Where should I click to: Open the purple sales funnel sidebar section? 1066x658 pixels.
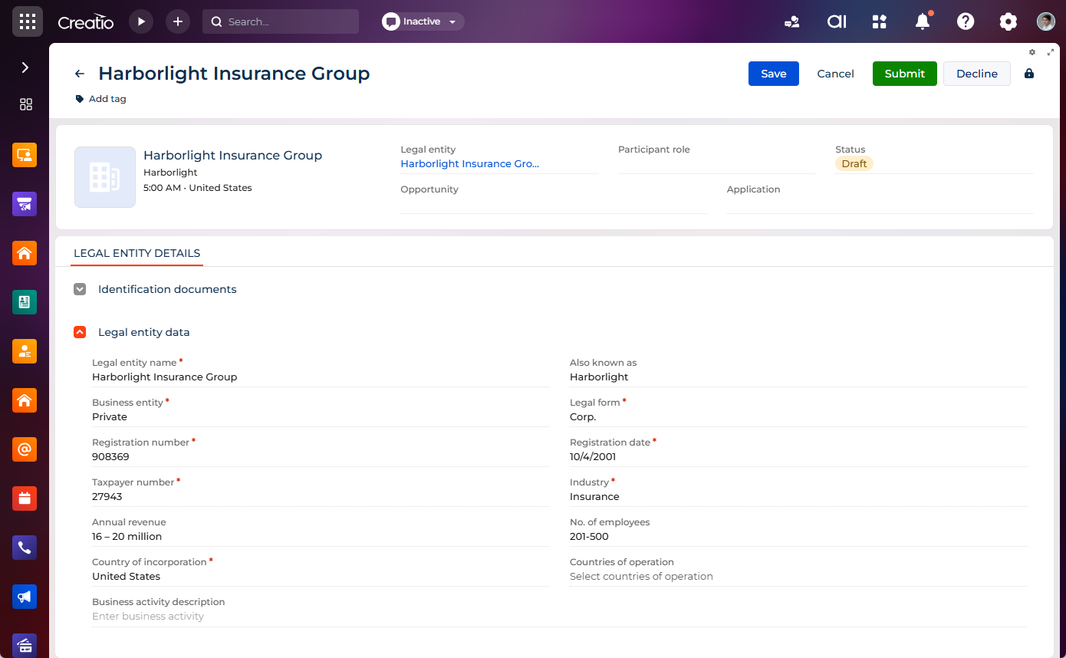(x=25, y=204)
